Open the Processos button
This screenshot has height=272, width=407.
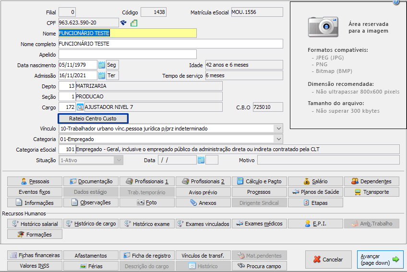point(259,192)
